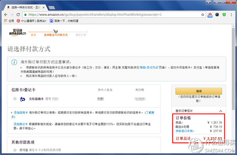Open the Chrome three-dot menu
The height and width of the screenshot is (155, 237).
[231, 15]
